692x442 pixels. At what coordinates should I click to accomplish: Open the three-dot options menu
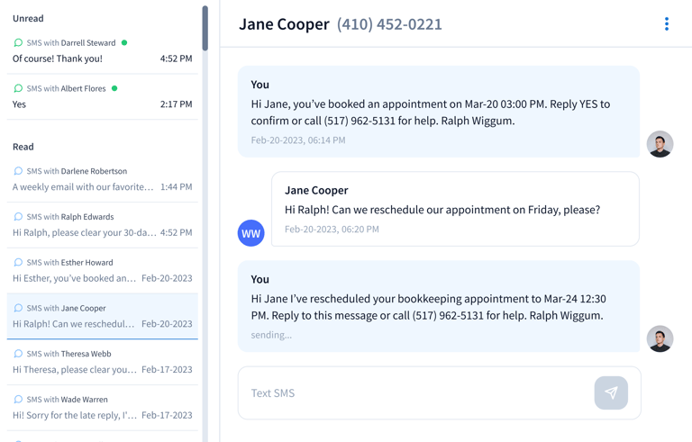667,24
